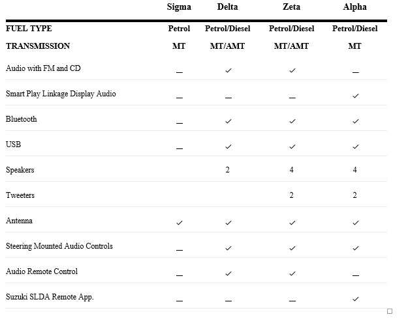
Task: Click Zeta checkmark for Audio Remote Control
Action: pos(292,273)
